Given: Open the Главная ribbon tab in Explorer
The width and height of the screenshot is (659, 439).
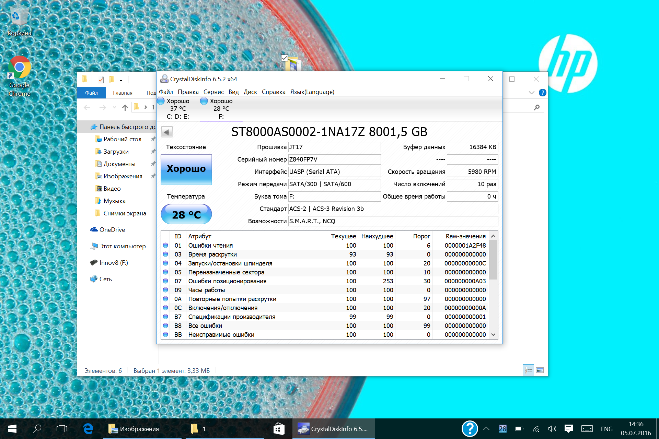Looking at the screenshot, I should point(123,93).
